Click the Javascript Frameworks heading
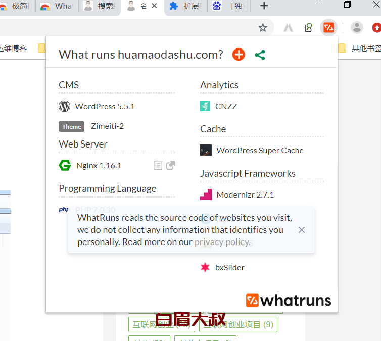The width and height of the screenshot is (381, 341). [248, 173]
